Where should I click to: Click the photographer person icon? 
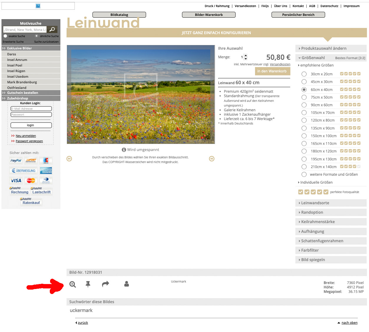click(127, 284)
